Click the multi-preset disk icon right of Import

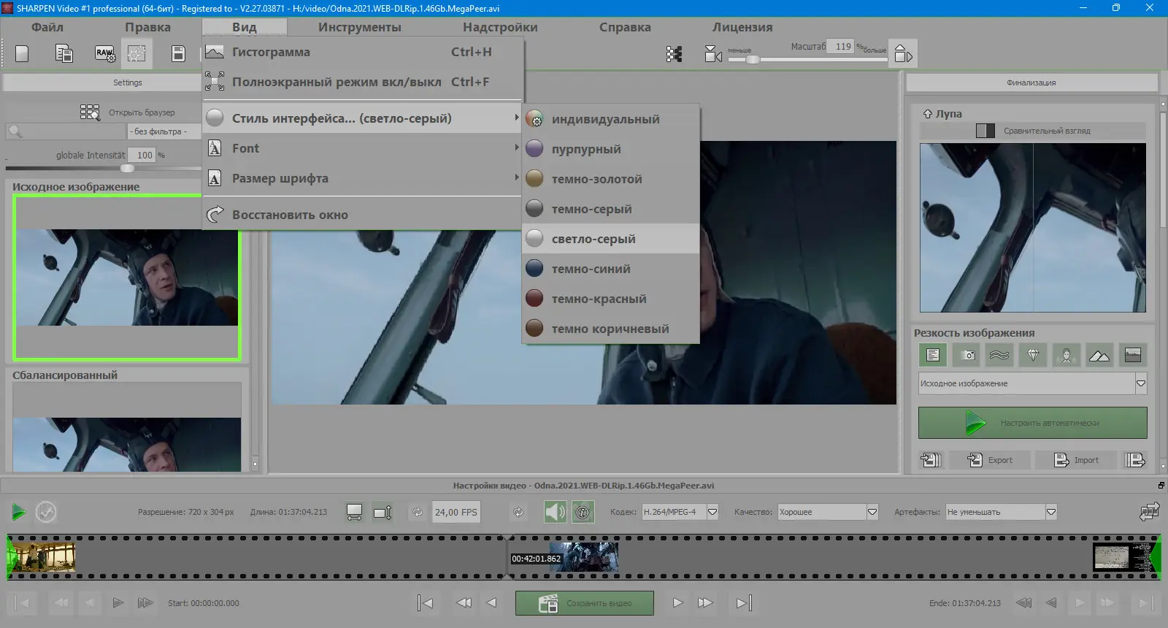(1135, 460)
